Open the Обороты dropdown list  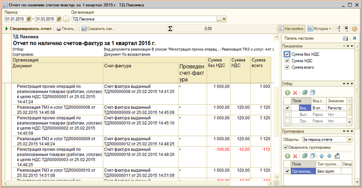[x=349, y=139]
